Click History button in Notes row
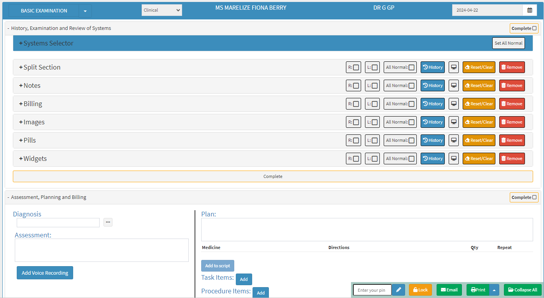 tap(432, 85)
